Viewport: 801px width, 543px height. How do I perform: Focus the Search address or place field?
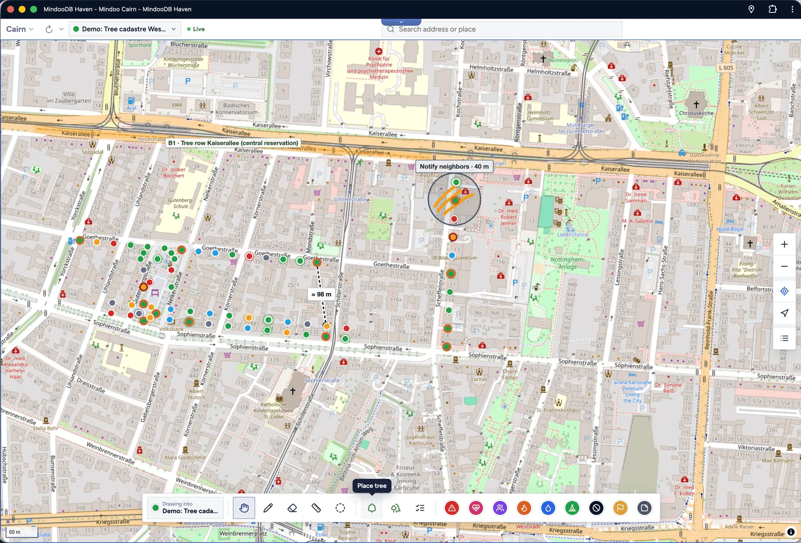502,29
